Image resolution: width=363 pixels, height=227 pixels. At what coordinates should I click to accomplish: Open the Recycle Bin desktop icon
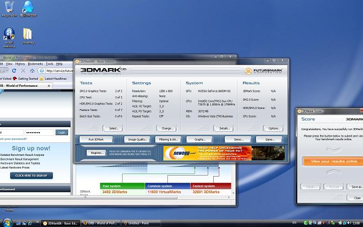coord(9,8)
